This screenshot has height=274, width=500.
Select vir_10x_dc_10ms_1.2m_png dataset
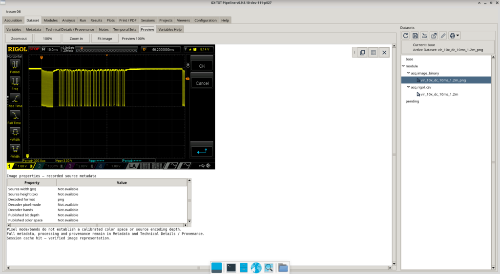(446, 80)
